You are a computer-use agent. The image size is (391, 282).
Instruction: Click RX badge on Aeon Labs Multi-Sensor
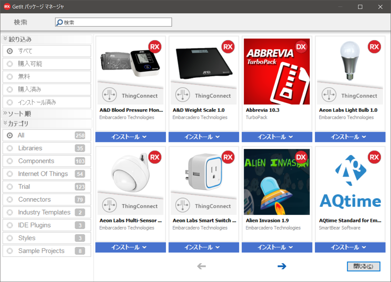155,157
